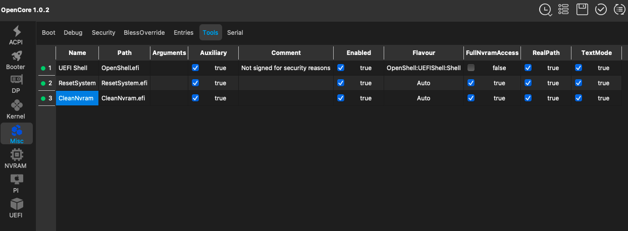Click the history search clock icon
Screen dimensions: 628x231
tap(545, 10)
